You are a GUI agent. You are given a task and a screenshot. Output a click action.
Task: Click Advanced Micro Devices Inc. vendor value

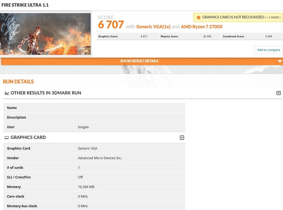point(100,158)
